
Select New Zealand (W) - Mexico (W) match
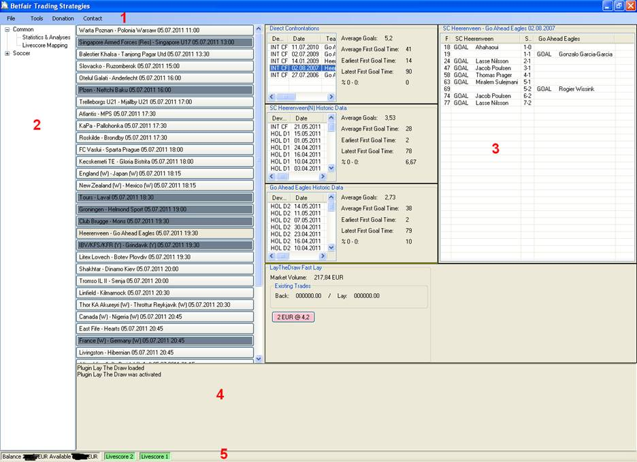[x=165, y=185]
